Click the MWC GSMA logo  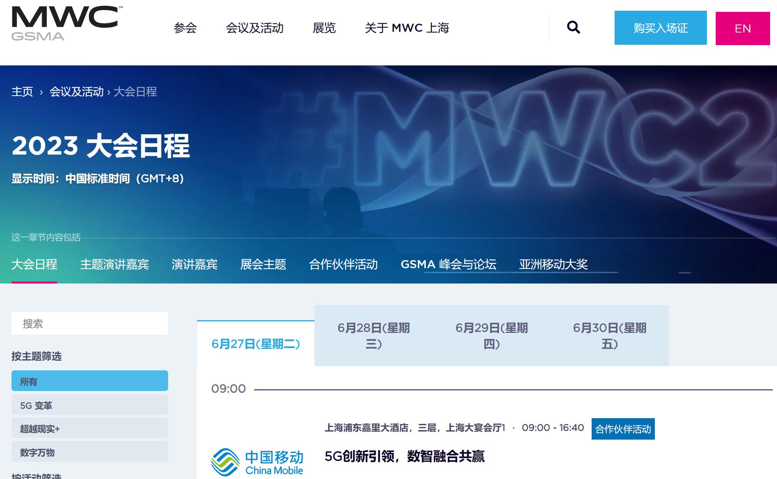coord(65,23)
